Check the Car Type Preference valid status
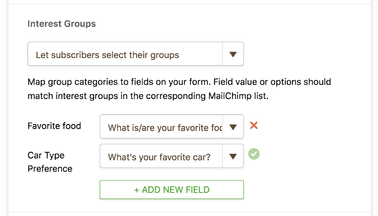Viewport: 378px width, 216px height. (x=254, y=154)
